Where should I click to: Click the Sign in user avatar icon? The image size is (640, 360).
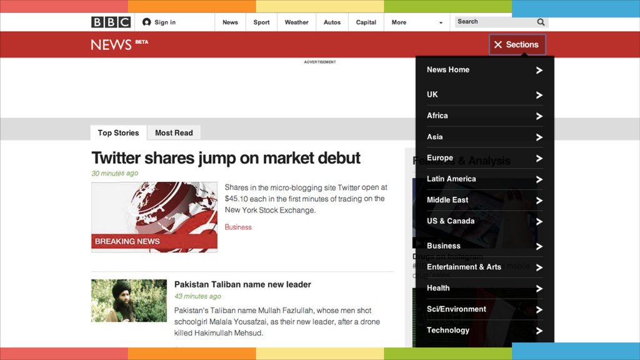click(146, 22)
